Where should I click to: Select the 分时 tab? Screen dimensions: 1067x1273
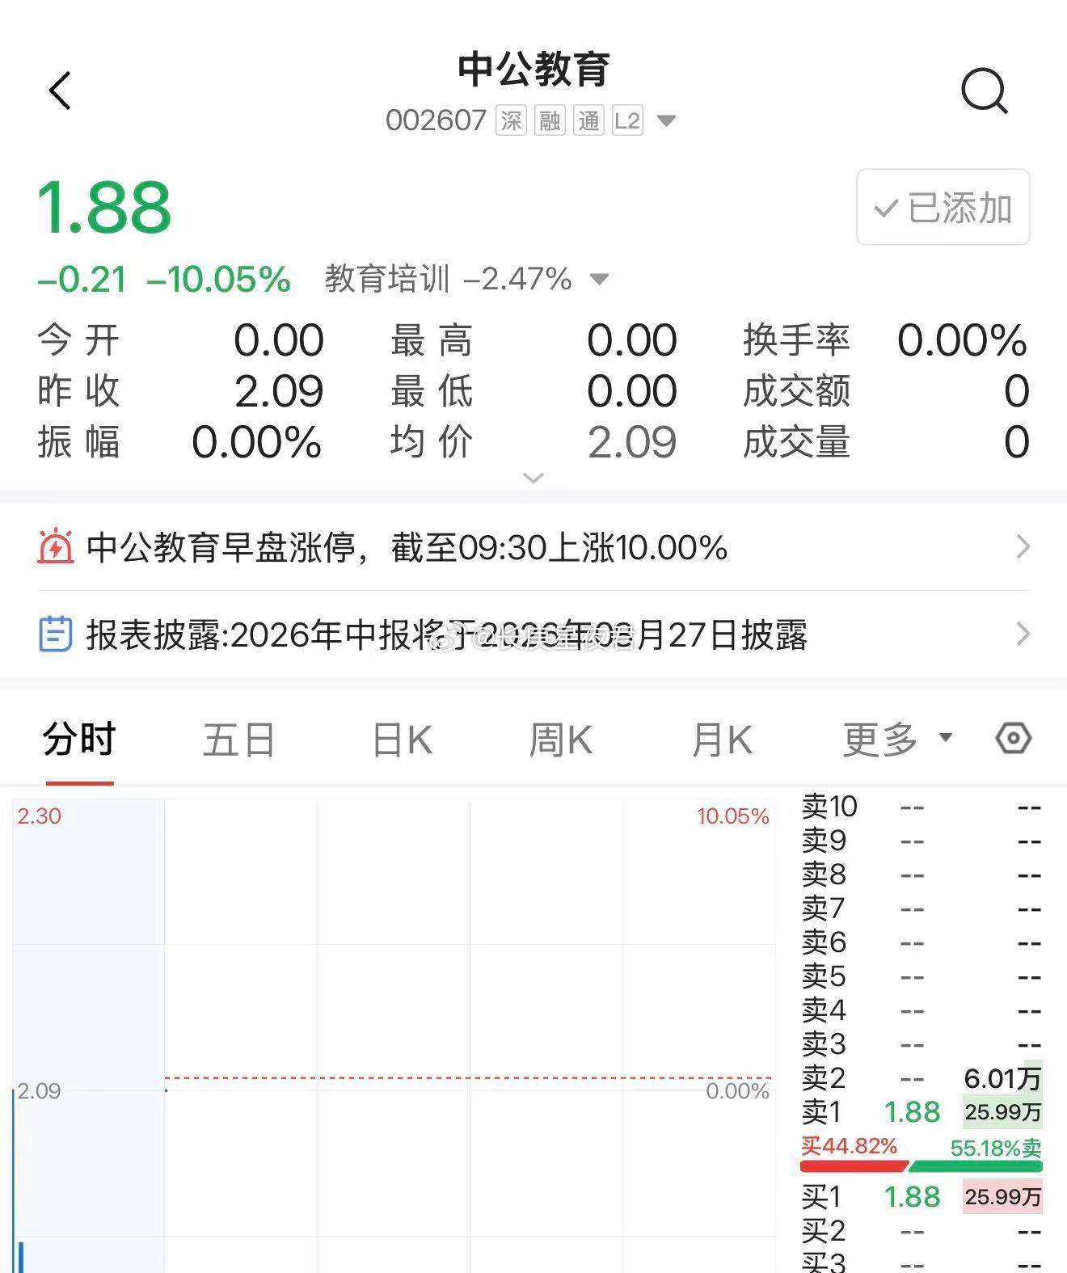(x=79, y=739)
